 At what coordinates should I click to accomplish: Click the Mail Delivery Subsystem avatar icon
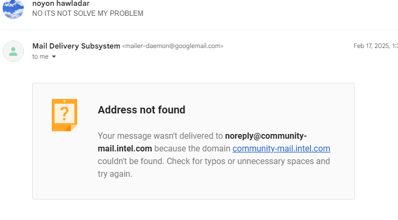[x=13, y=51]
